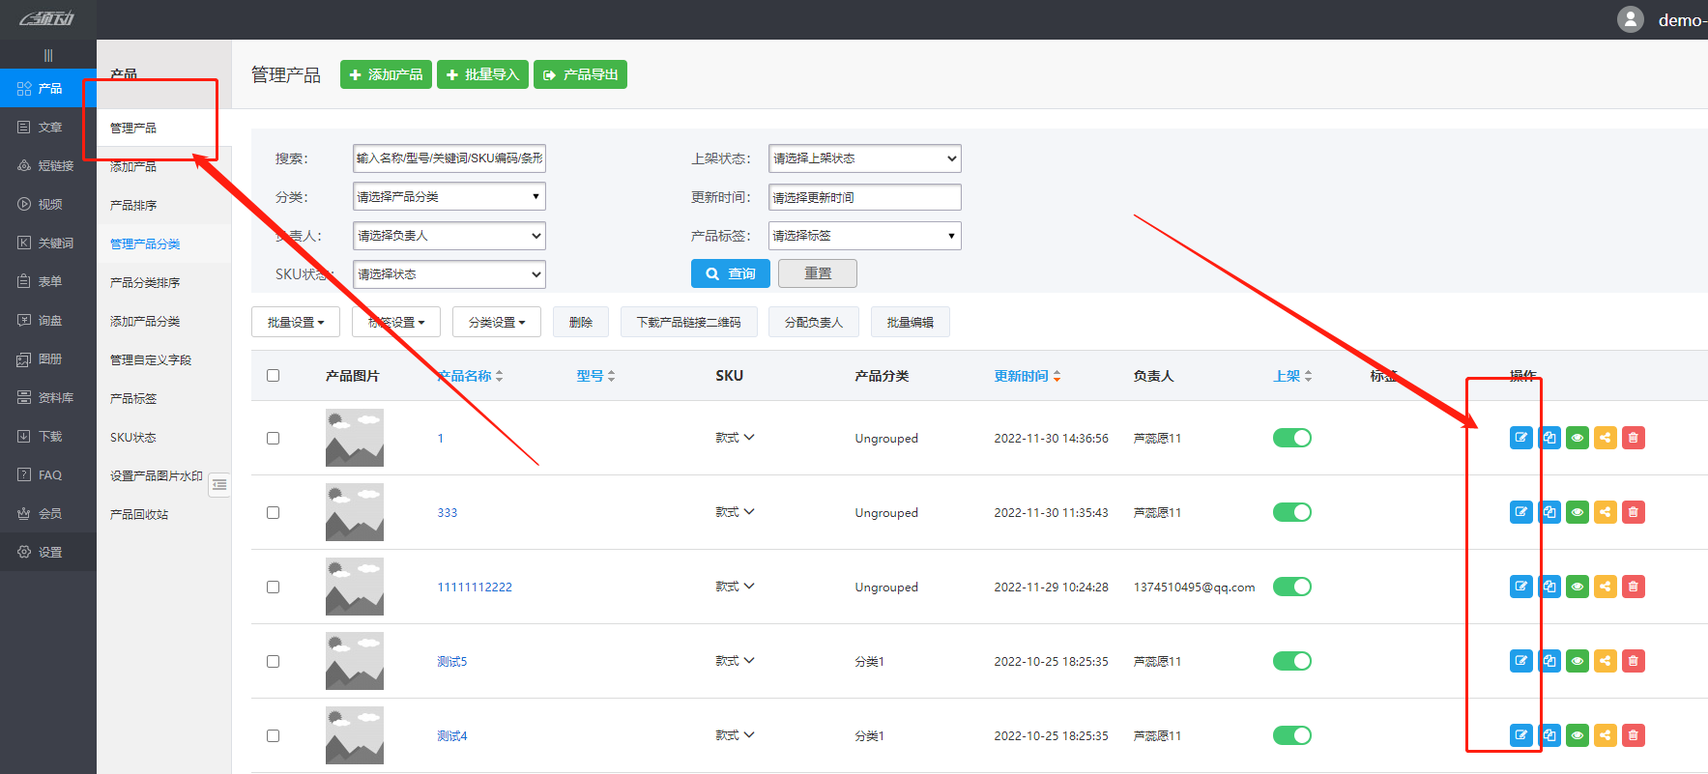This screenshot has width=1708, height=774.
Task: Click the orange share icon for 测试5
Action: pos(1605,661)
